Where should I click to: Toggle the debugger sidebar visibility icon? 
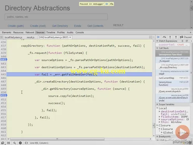[x=150, y=37]
